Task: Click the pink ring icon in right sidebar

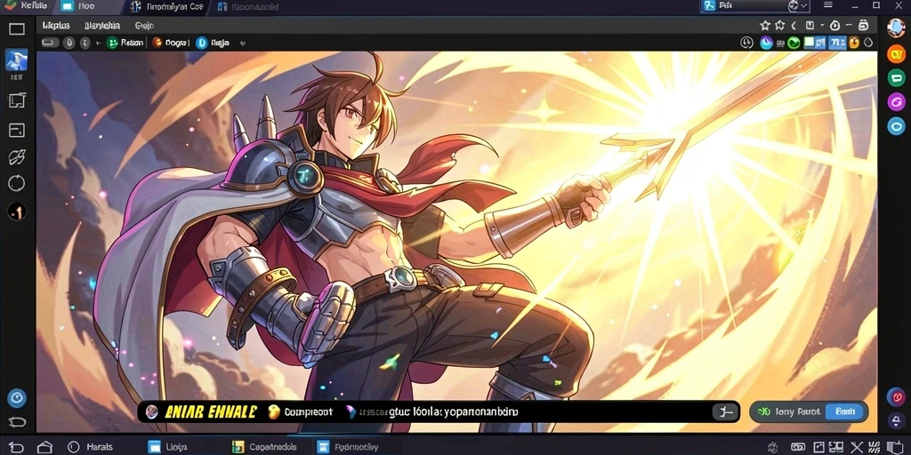Action: pyautogui.click(x=896, y=101)
